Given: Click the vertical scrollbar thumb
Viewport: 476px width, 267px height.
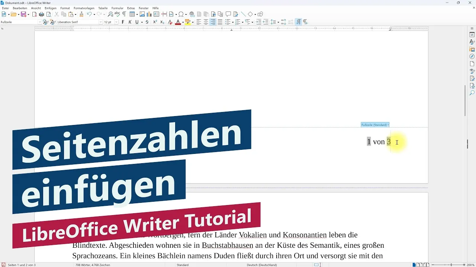Looking at the screenshot, I should point(465,100).
